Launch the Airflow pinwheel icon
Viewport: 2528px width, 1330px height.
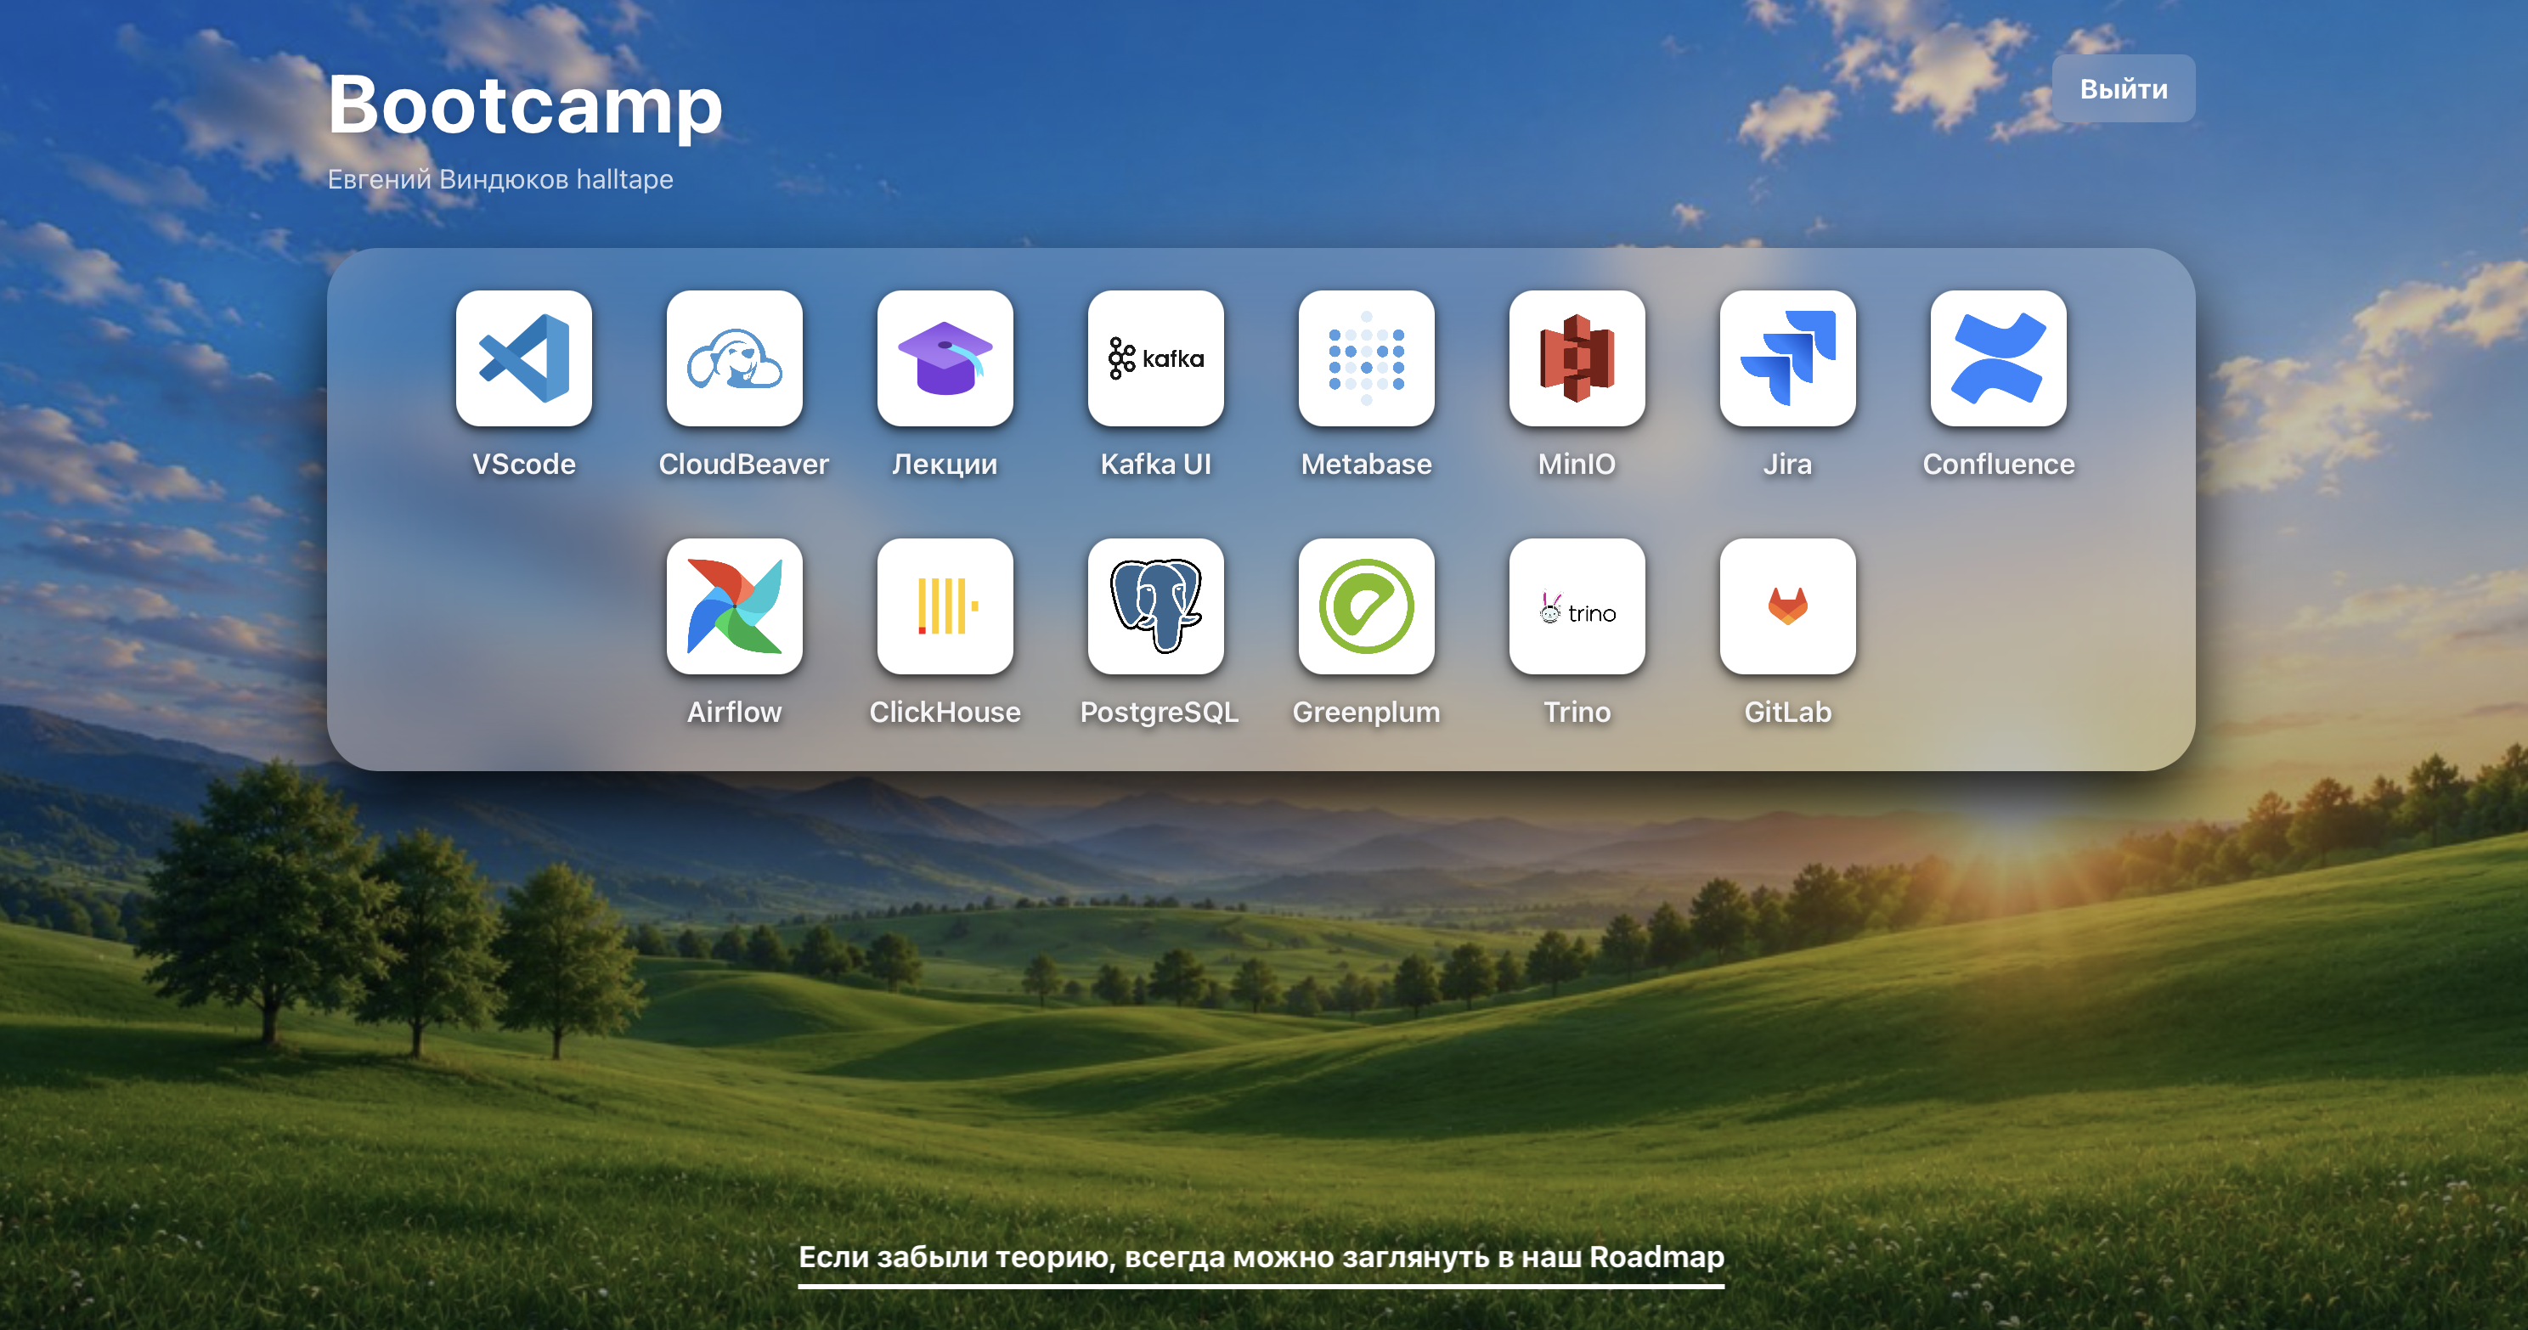pyautogui.click(x=734, y=606)
